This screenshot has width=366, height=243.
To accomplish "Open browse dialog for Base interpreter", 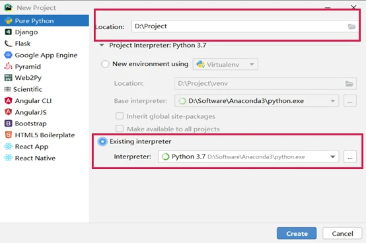I will click(350, 101).
